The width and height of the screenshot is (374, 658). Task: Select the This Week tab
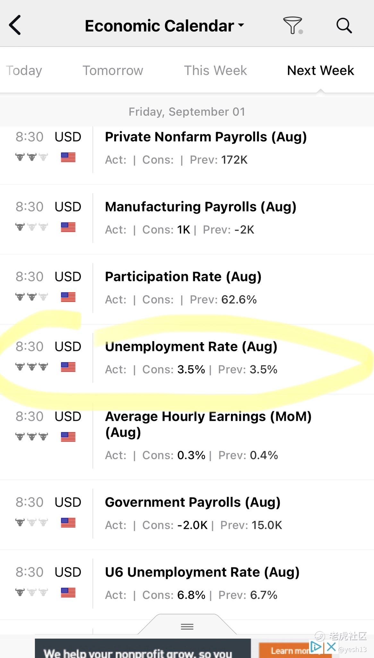click(x=216, y=70)
